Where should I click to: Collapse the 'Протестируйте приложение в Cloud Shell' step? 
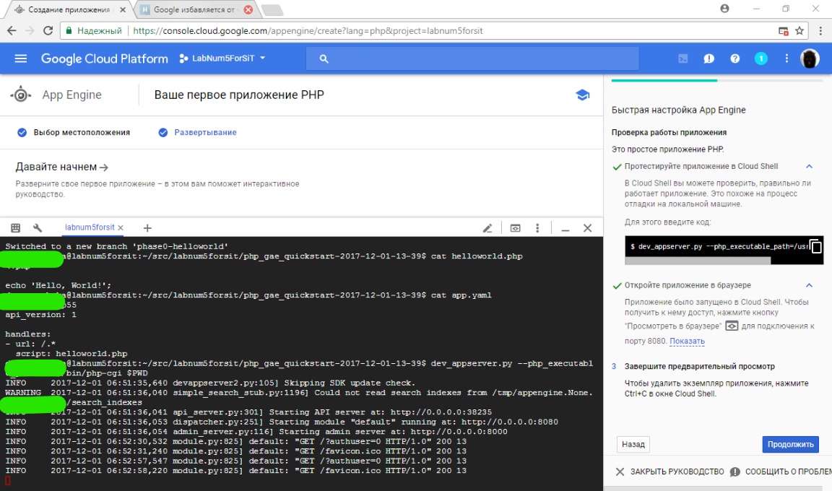pyautogui.click(x=809, y=167)
